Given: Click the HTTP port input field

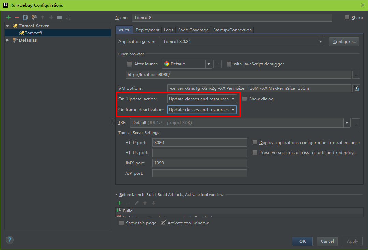Looking at the screenshot, I should pos(200,143).
